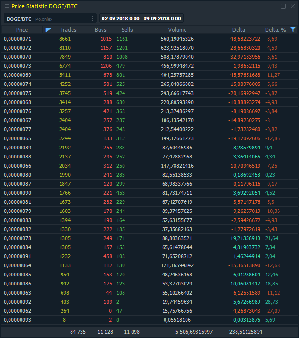The image size is (299, 338).
Task: Click buys value 458
Action: coord(108,256)
